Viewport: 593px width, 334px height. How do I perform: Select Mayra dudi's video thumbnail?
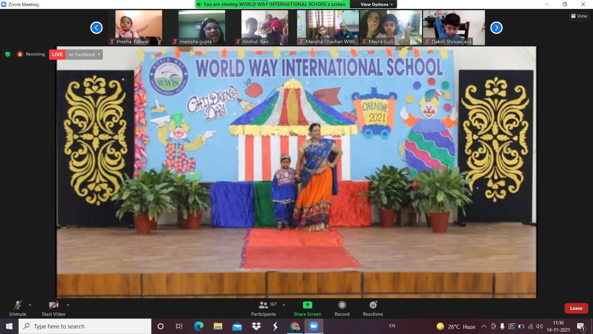(391, 28)
